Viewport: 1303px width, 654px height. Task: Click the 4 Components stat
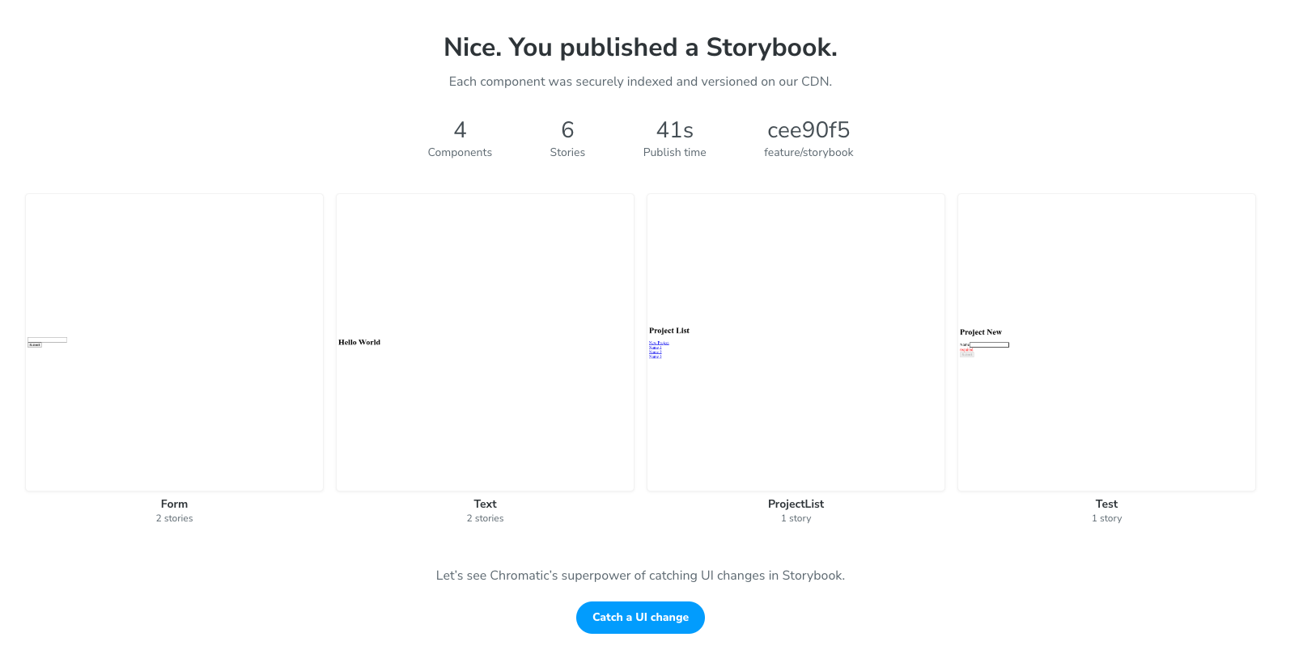click(x=460, y=138)
